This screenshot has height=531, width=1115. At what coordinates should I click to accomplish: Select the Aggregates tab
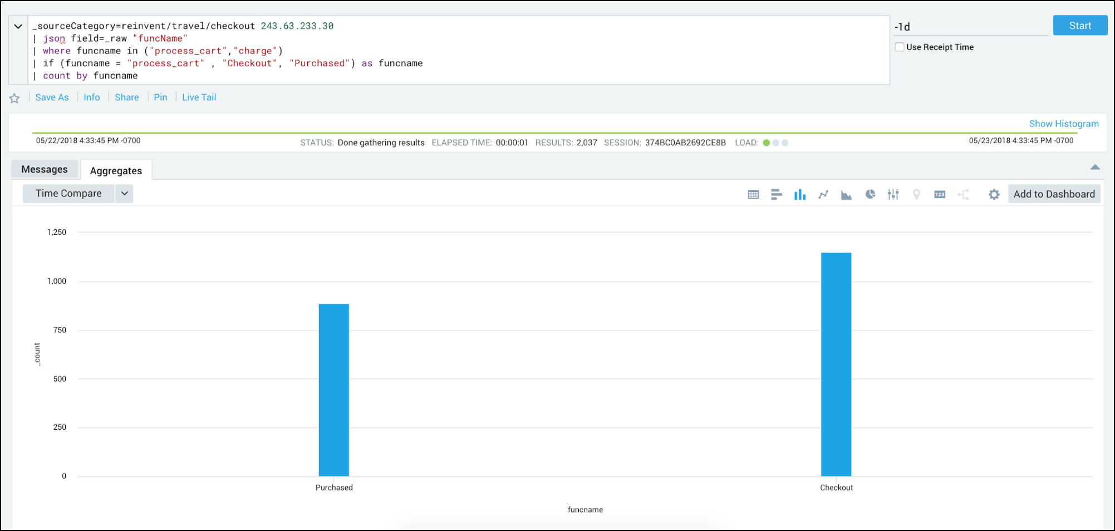115,170
